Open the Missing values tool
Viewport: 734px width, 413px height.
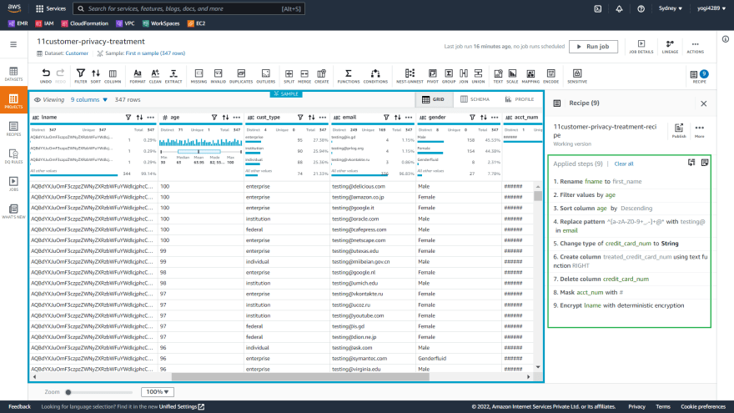199,76
